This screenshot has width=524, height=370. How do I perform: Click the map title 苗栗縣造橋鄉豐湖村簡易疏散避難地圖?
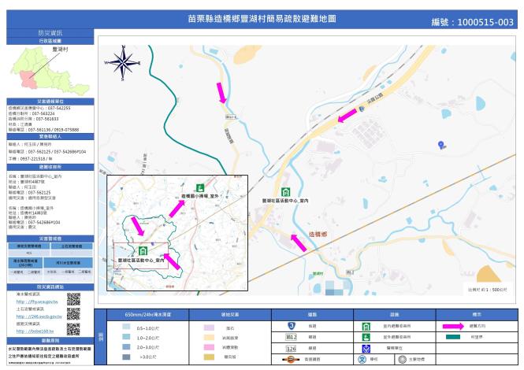tap(262, 19)
